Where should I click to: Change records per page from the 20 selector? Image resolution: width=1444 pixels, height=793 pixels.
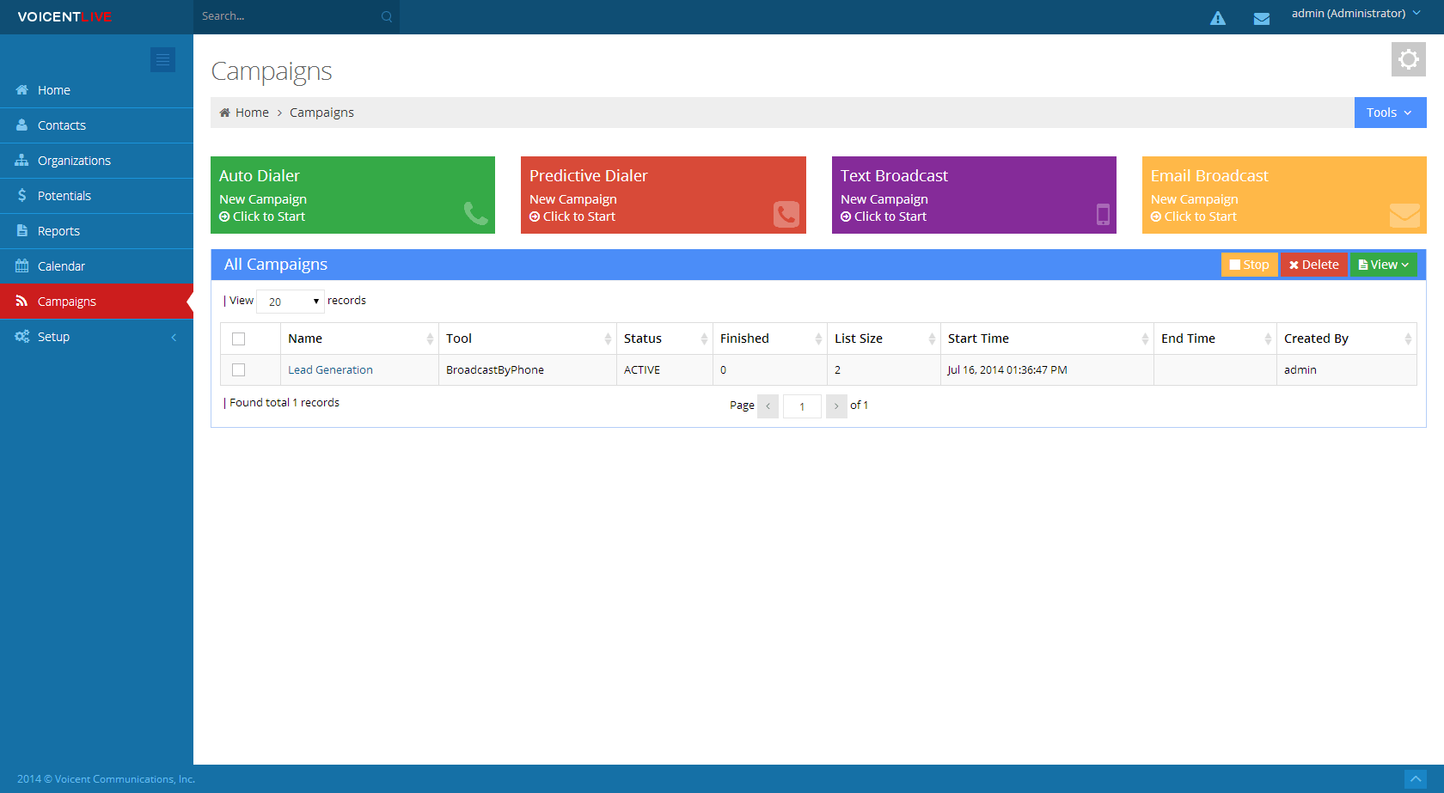(x=290, y=302)
